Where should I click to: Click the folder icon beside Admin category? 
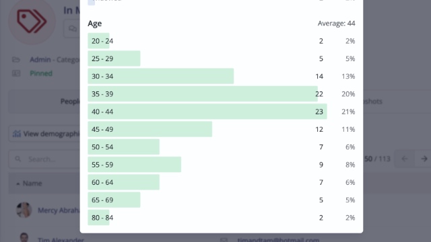click(16, 60)
